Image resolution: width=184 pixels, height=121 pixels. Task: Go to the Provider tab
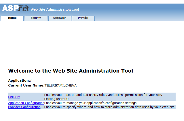click(x=83, y=18)
